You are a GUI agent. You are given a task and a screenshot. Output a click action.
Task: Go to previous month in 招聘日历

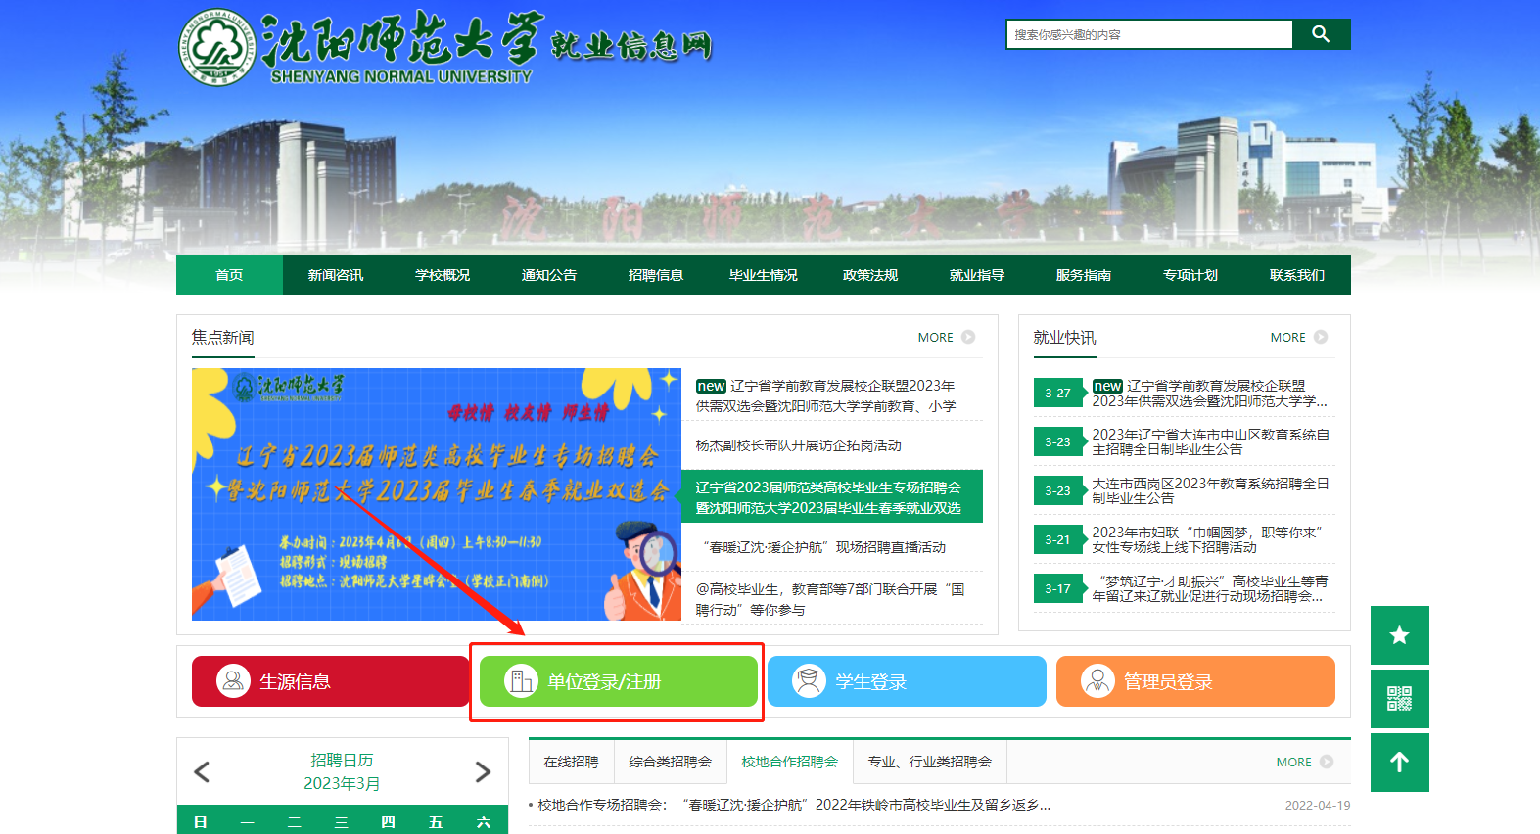(202, 772)
